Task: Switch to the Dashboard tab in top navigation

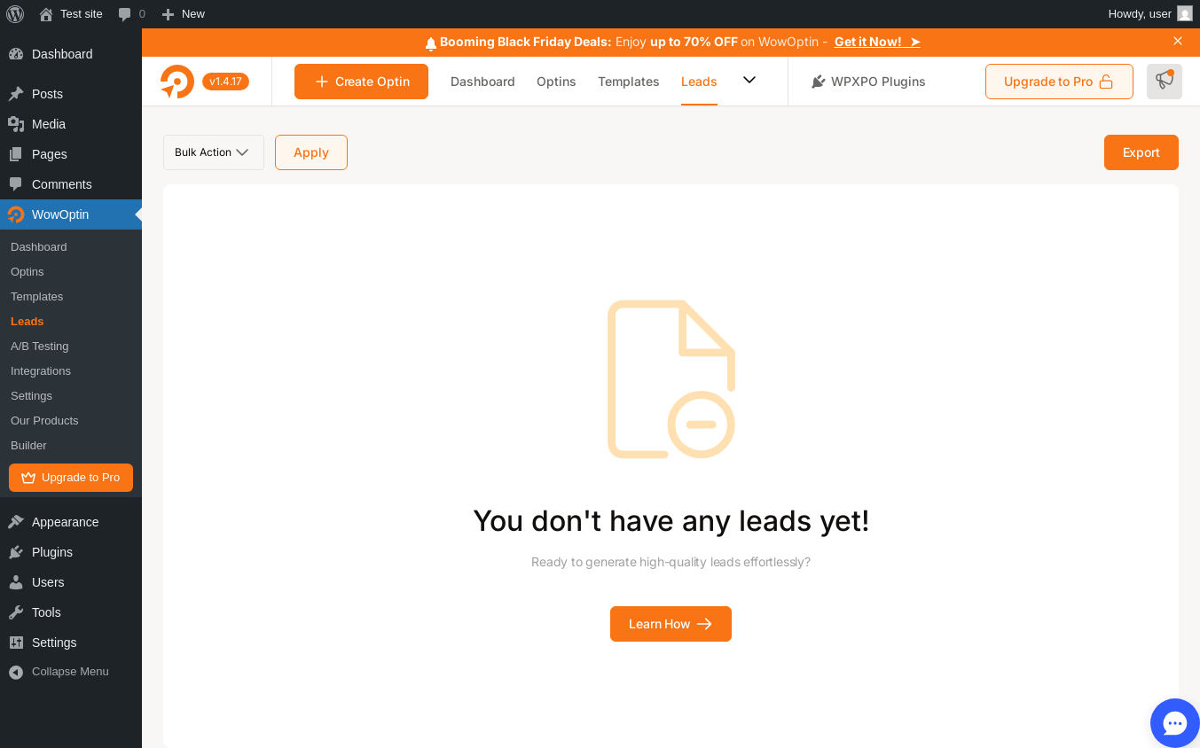Action: [x=482, y=82]
